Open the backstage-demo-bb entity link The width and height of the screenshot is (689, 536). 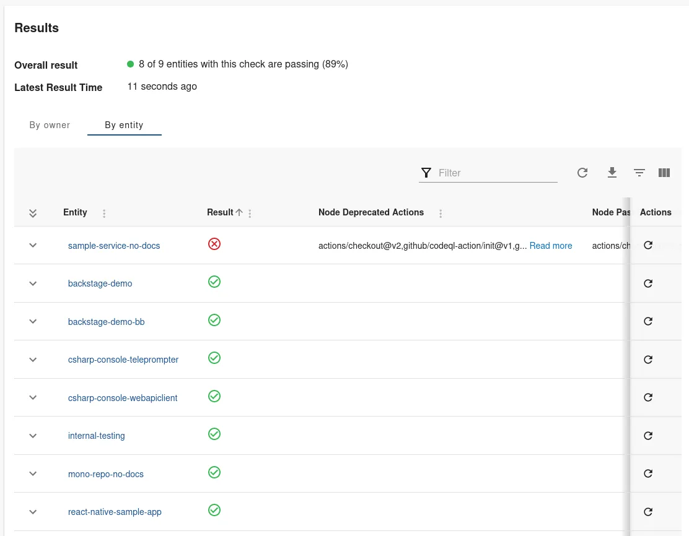pos(105,322)
